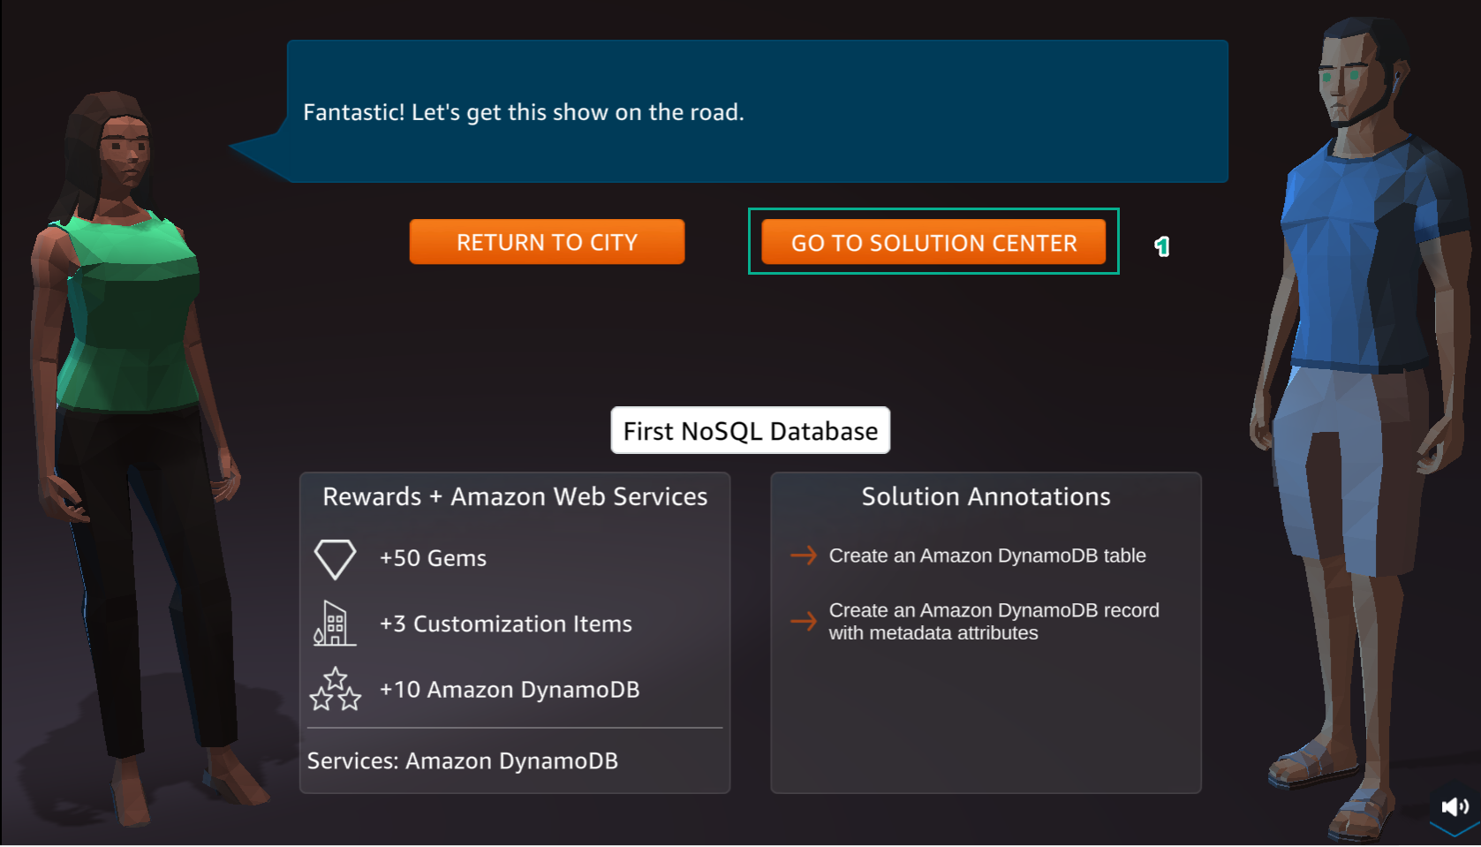This screenshot has height=847, width=1481.
Task: Click 'Rewards + Amazon Web Services' heading
Action: (515, 496)
